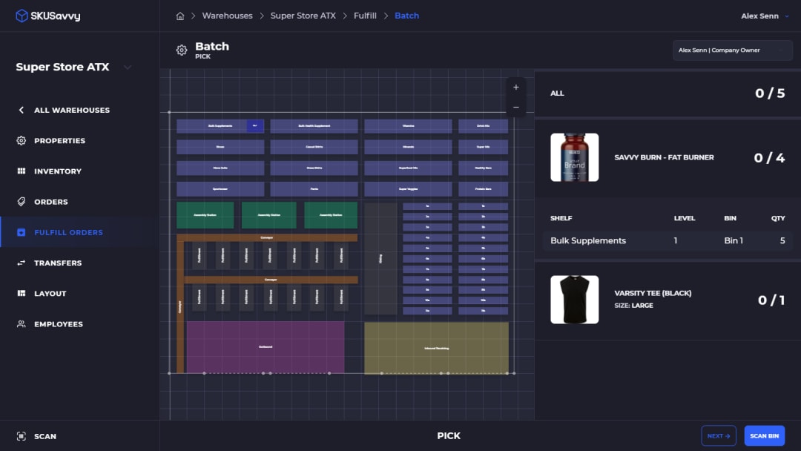
Task: Select the olive Inbound Receiving zone
Action: coord(436,348)
